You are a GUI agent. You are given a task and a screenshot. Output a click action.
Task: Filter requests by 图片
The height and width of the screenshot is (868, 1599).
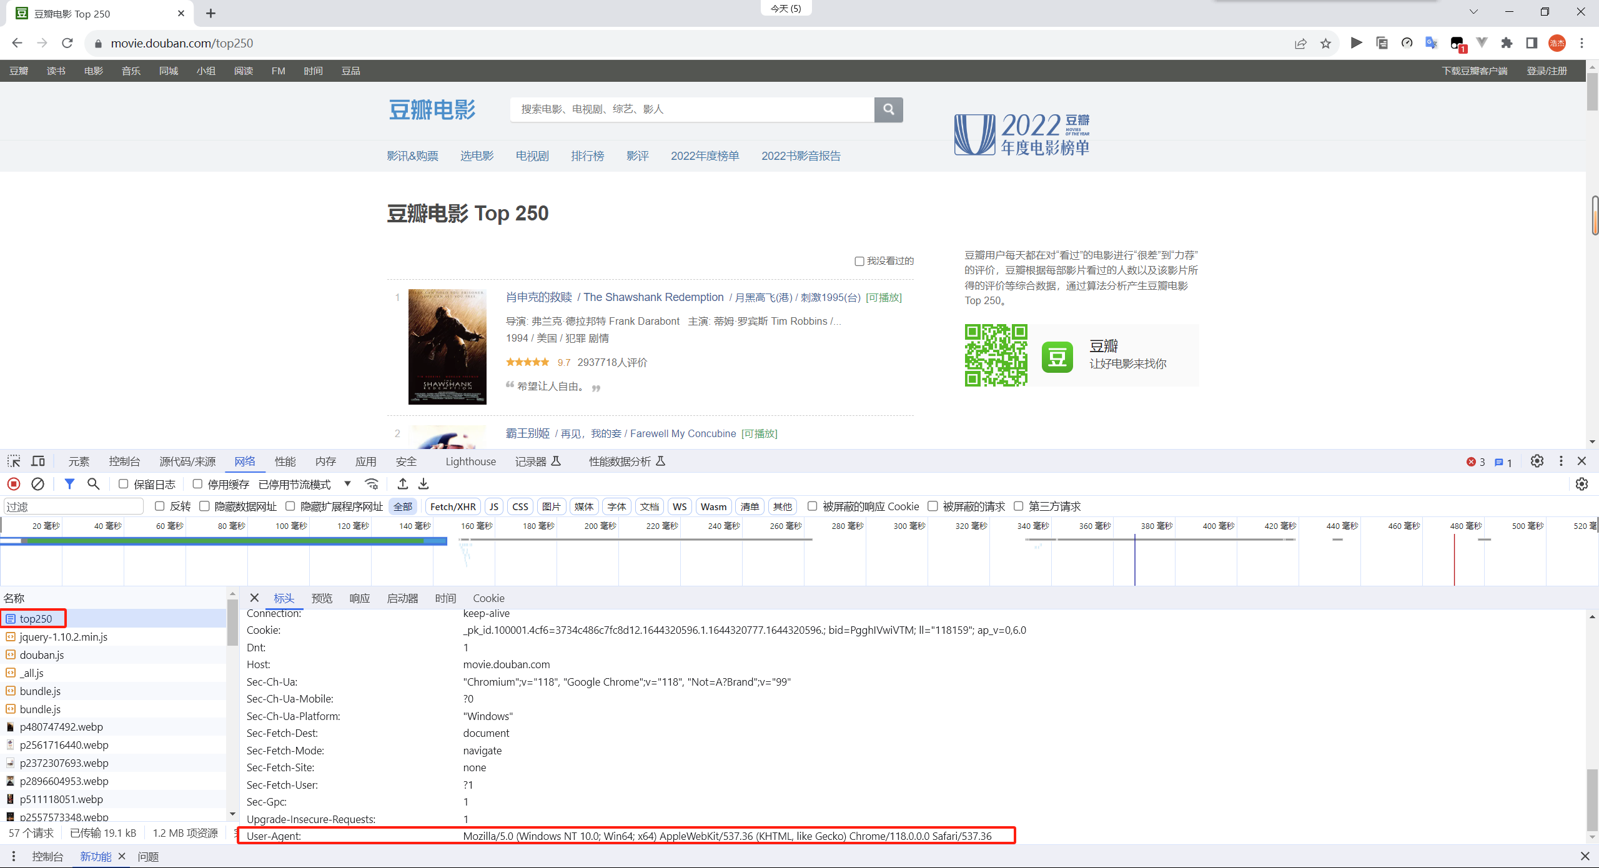click(552, 506)
